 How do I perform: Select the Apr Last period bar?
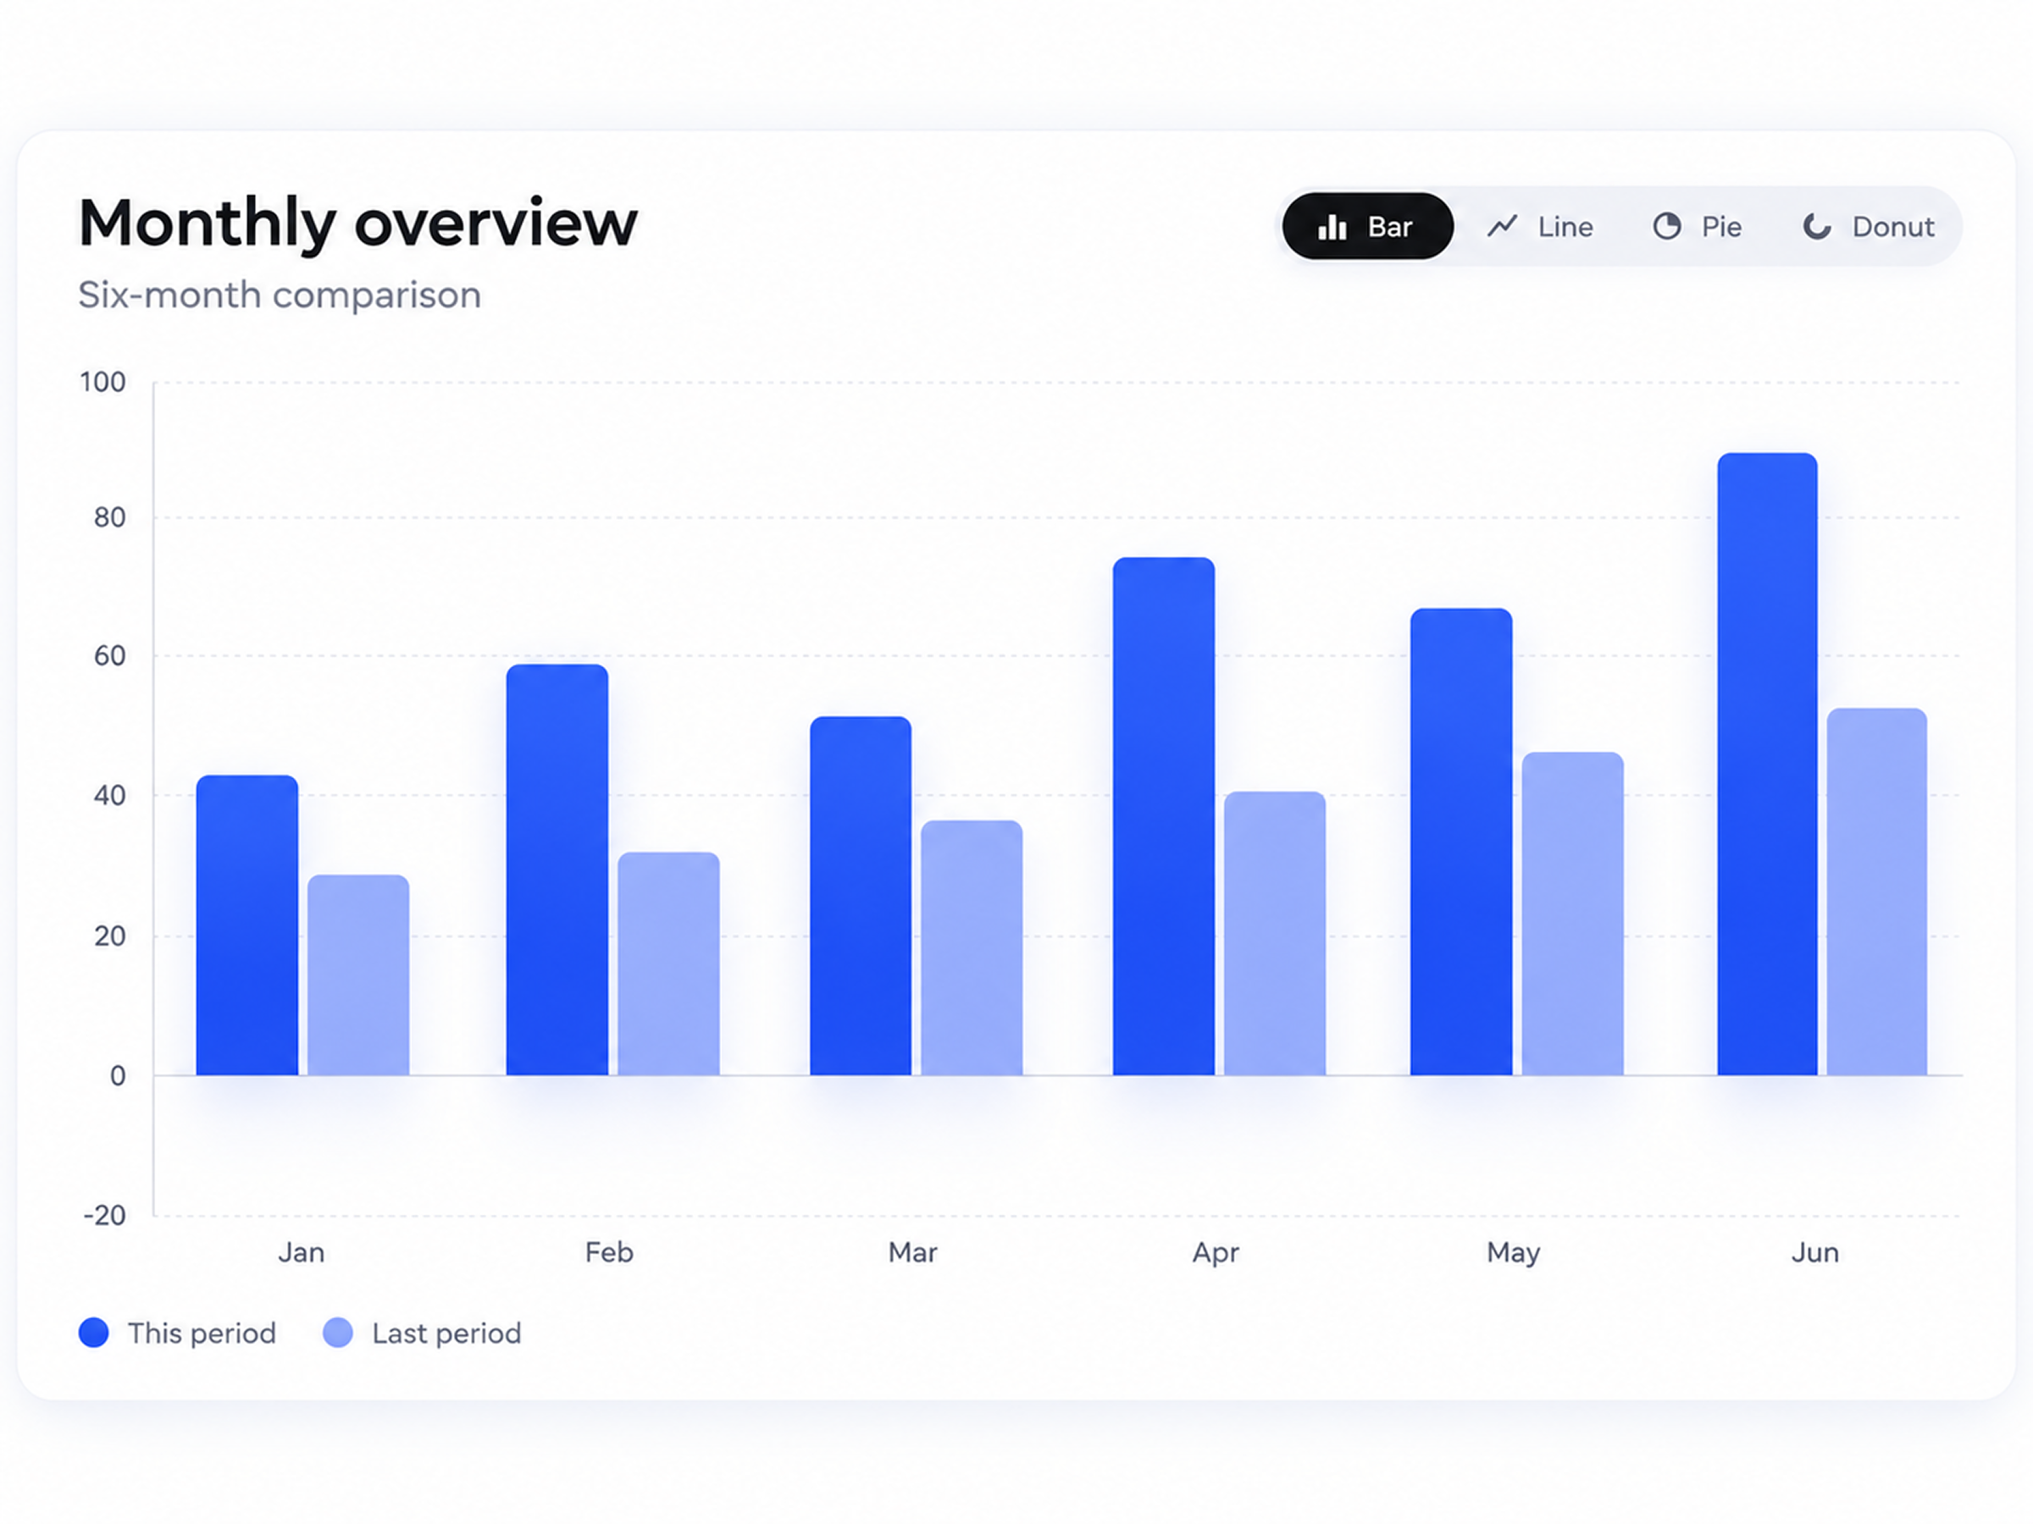[1275, 933]
